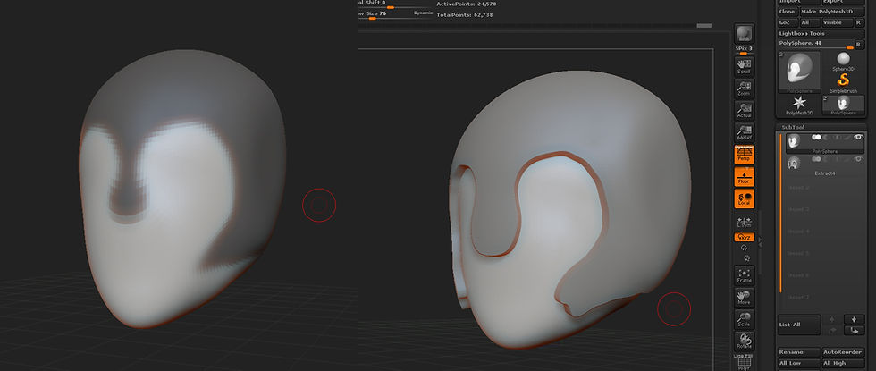
Task: Toggle Dynamic brush size
Action: (x=423, y=13)
